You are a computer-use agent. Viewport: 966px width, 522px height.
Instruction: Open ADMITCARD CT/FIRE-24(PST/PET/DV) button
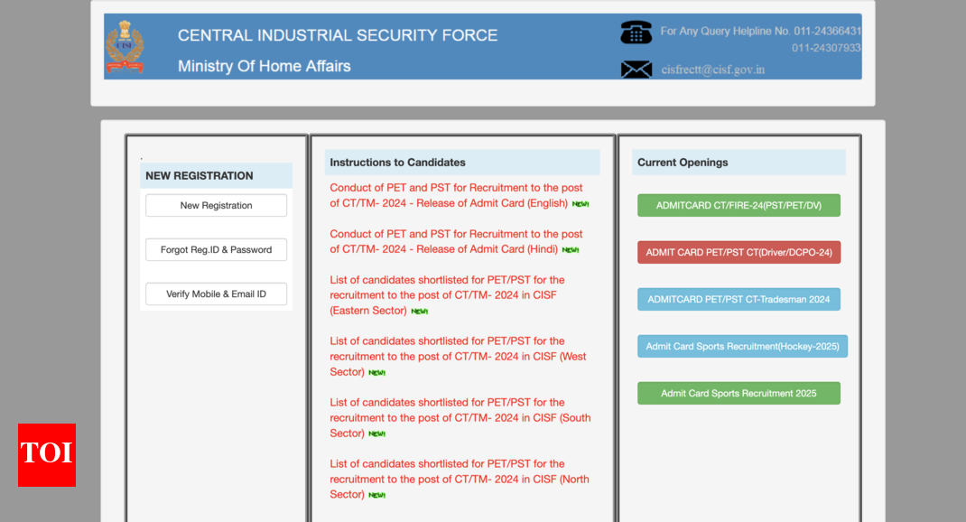click(738, 205)
